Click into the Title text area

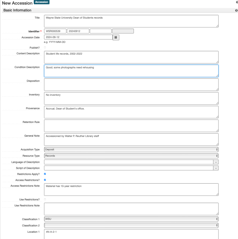[131, 21]
